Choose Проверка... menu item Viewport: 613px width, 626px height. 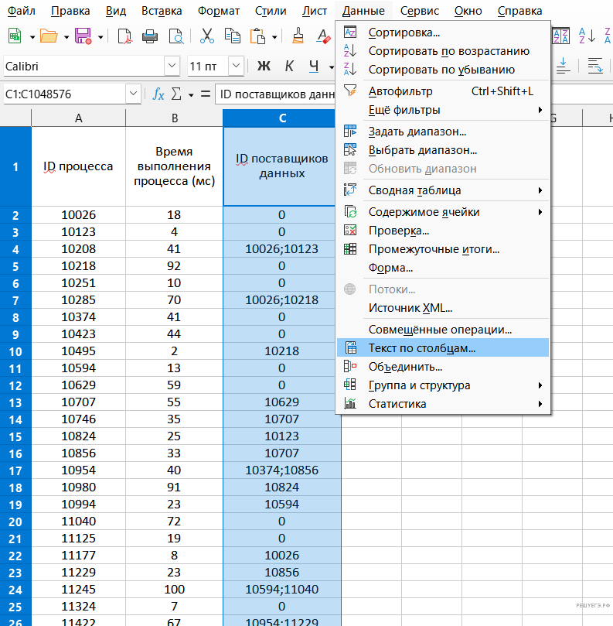(443, 231)
